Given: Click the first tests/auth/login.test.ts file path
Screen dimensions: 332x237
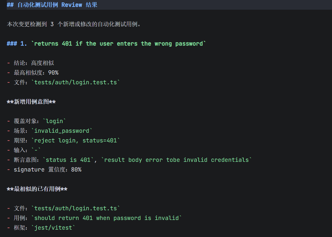Looking at the screenshot, I should pyautogui.click(x=76, y=83).
